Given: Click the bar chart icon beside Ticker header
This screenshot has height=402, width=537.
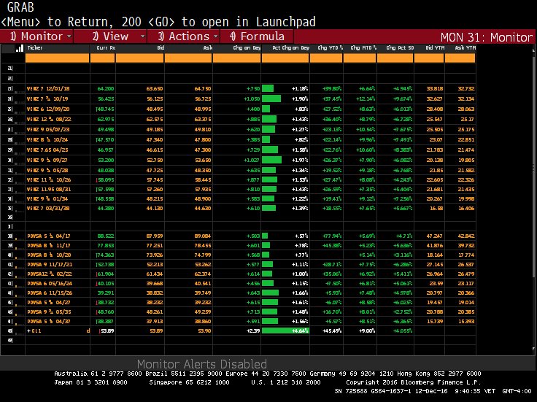Looking at the screenshot, I should 20,48.
